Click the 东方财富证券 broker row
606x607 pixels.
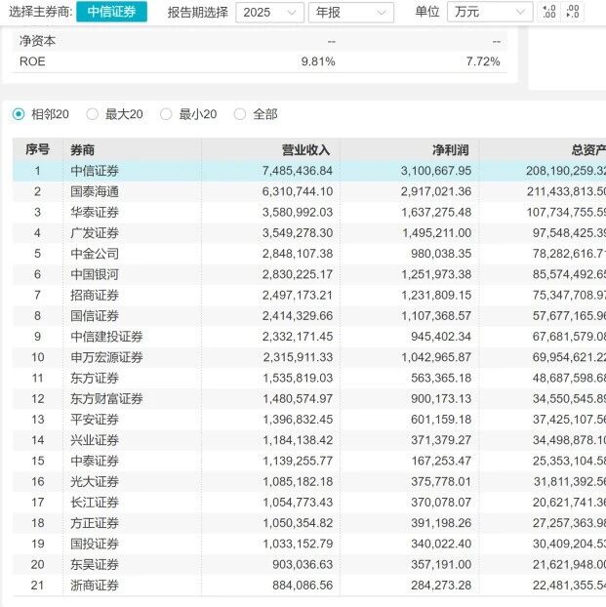coord(309,399)
